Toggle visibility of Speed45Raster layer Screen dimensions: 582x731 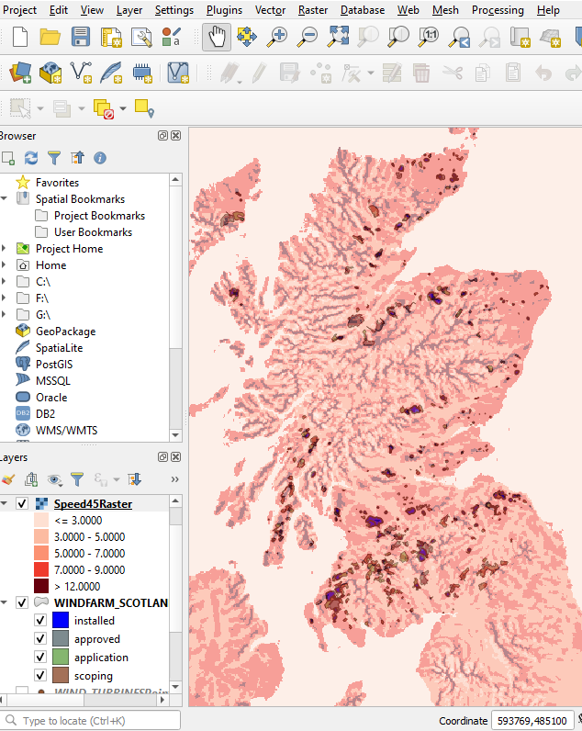tap(22, 503)
